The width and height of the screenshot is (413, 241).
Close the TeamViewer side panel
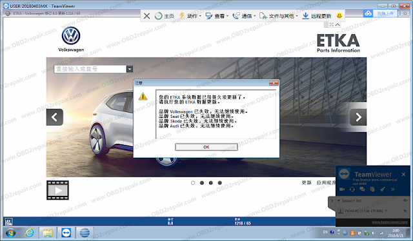coord(403,175)
